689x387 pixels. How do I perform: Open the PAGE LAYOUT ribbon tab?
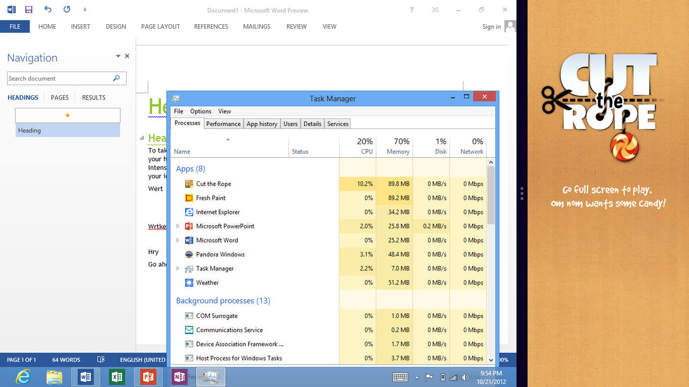(160, 27)
